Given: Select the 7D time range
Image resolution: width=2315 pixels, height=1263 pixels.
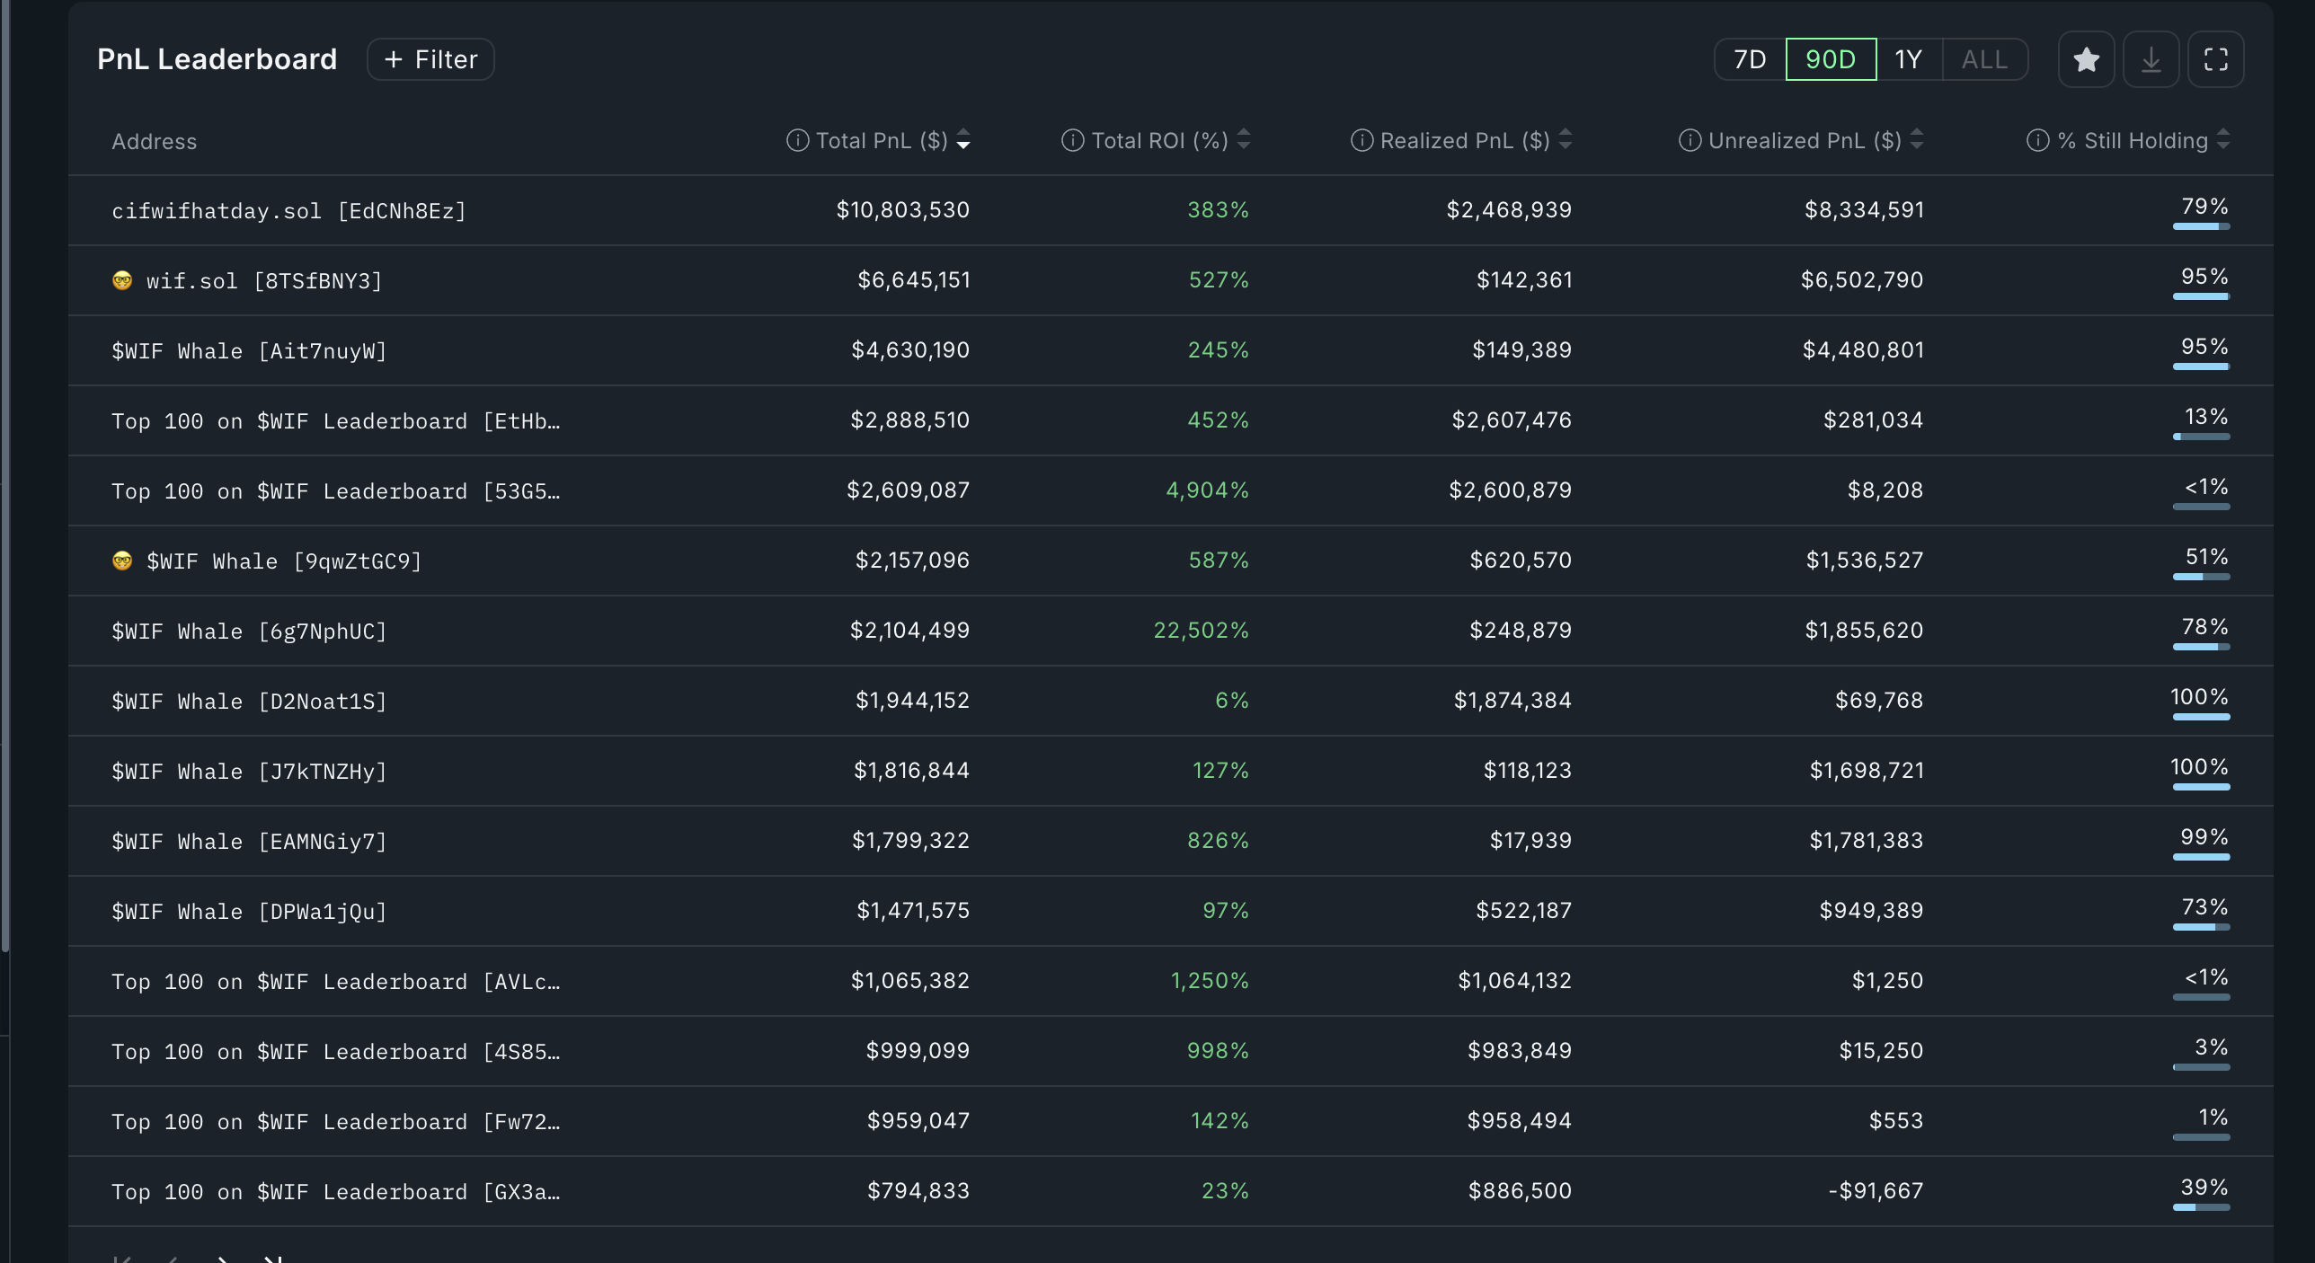Looking at the screenshot, I should click(1750, 59).
